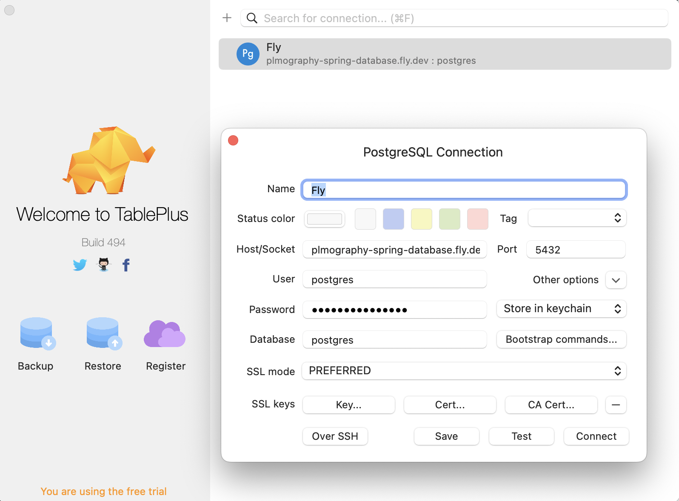Click the Backup label
This screenshot has width=679, height=501.
pyautogui.click(x=36, y=366)
